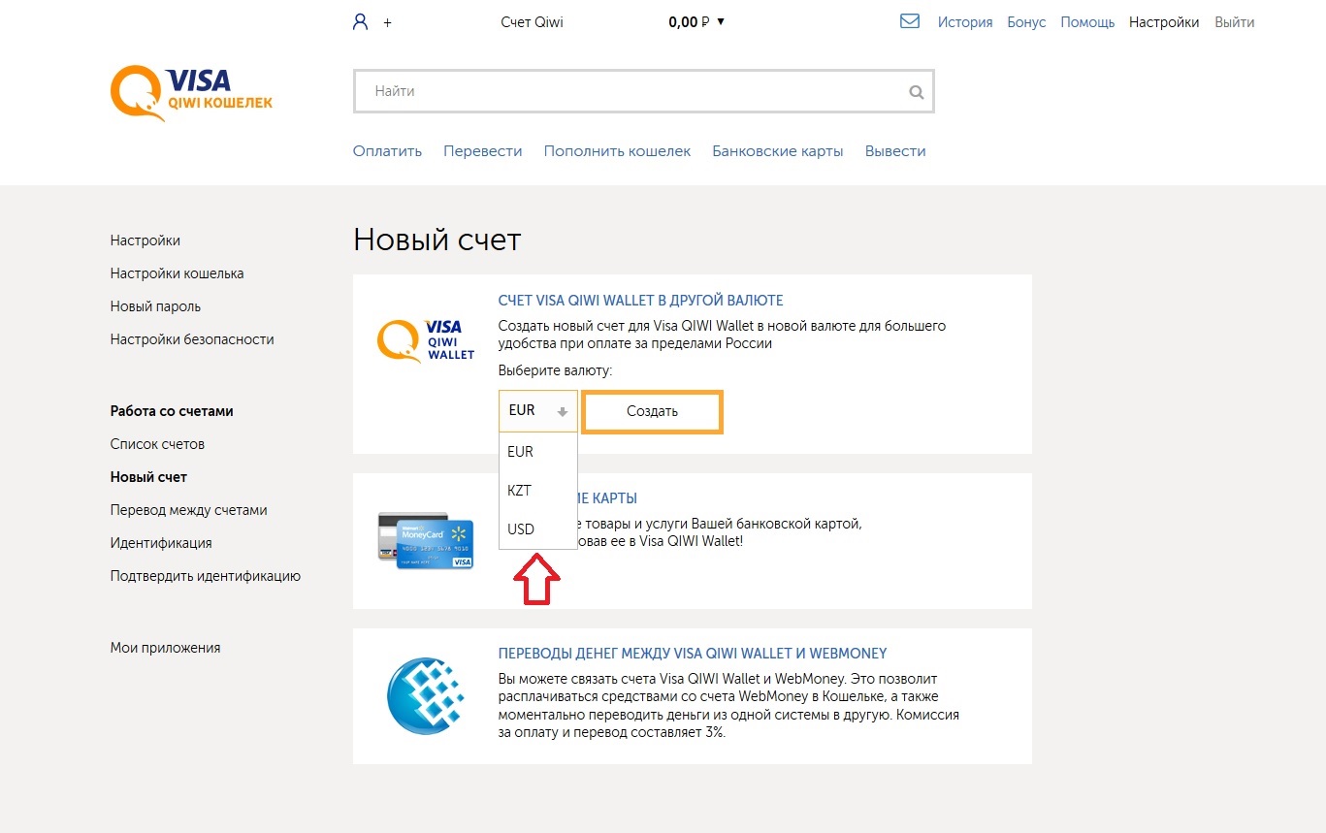Open Мои приложения in sidebar
This screenshot has height=833, width=1326.
coord(165,648)
